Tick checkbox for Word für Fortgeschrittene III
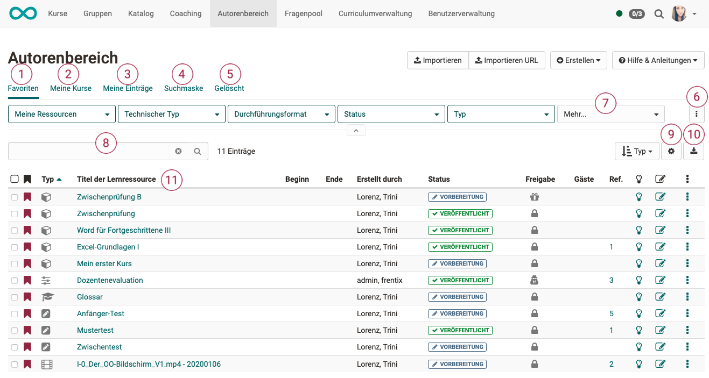The image size is (709, 378). (15, 231)
